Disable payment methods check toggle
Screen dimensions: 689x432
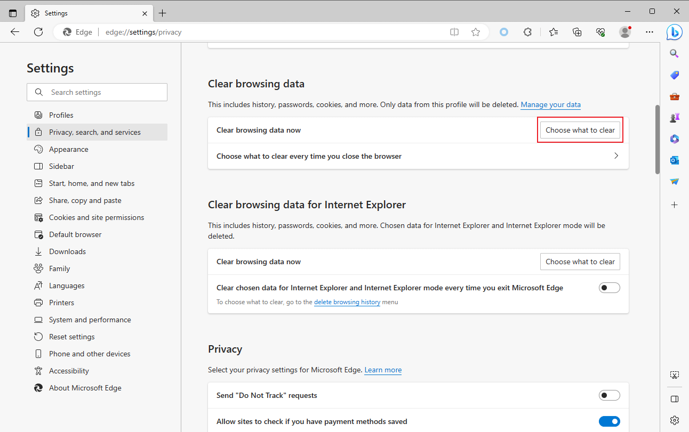tap(610, 421)
